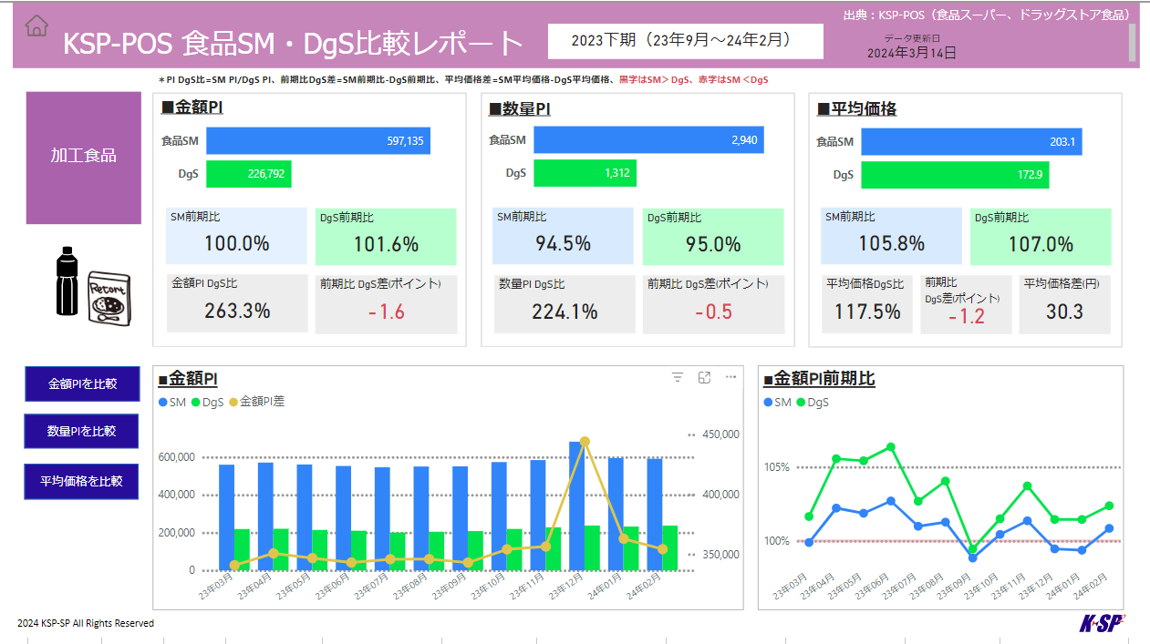
Task: Click the ■数量PI card heading
Action: pyautogui.click(x=519, y=109)
